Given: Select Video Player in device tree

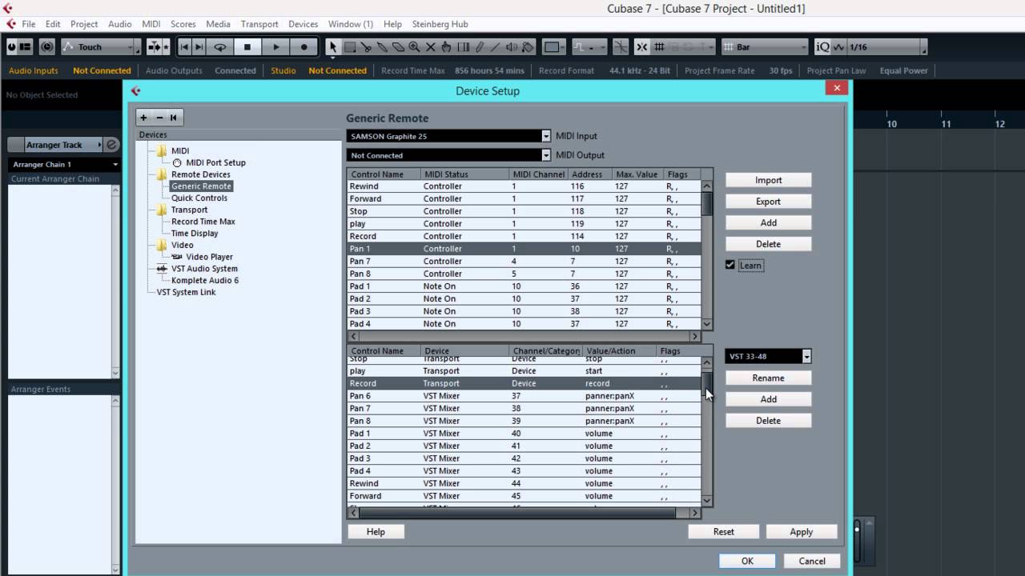Looking at the screenshot, I should [209, 257].
